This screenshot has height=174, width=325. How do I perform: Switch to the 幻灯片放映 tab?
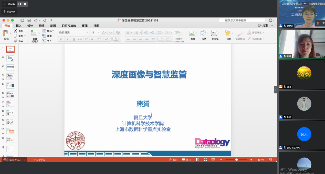(69, 26)
